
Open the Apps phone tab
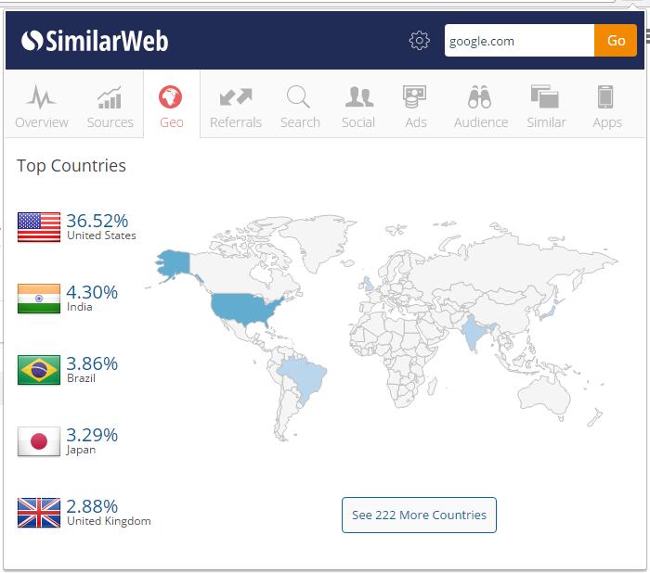tap(606, 106)
